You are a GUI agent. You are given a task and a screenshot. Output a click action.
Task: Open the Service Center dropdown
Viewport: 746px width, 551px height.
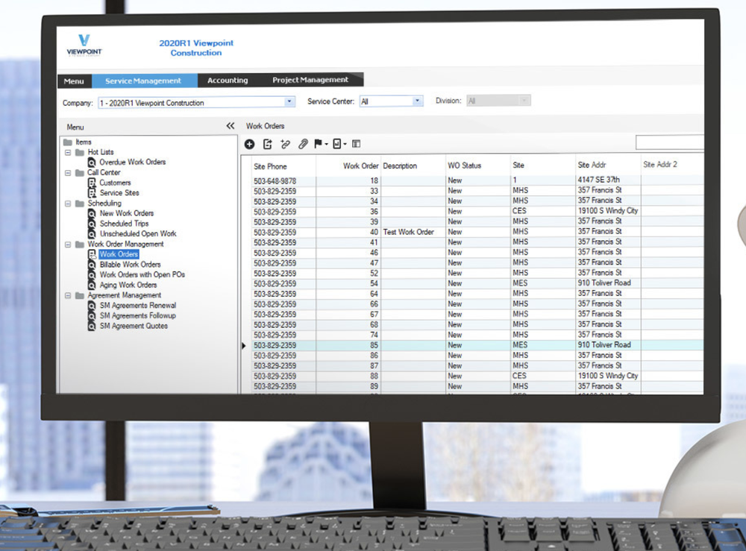[417, 101]
